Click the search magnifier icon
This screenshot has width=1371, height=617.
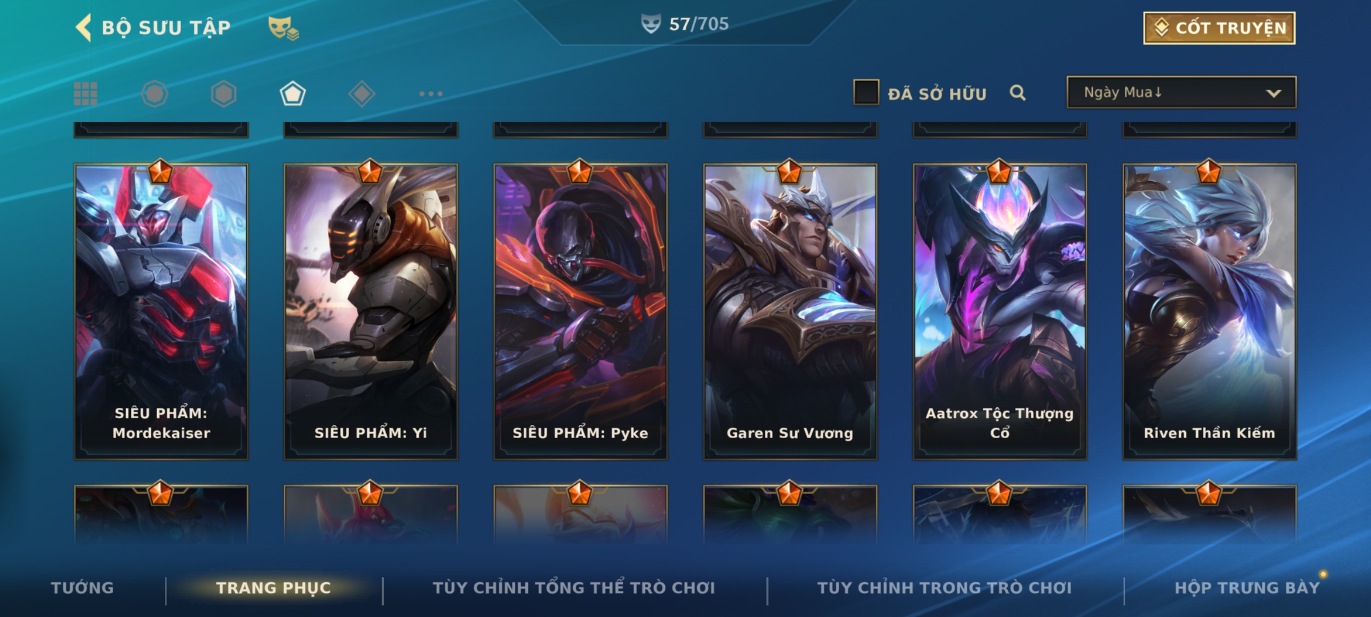pos(1017,93)
